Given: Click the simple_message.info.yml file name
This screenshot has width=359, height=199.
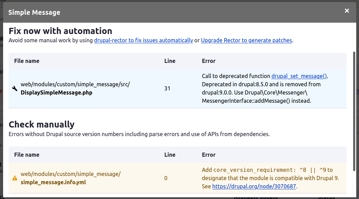Looking at the screenshot, I should (53, 182).
